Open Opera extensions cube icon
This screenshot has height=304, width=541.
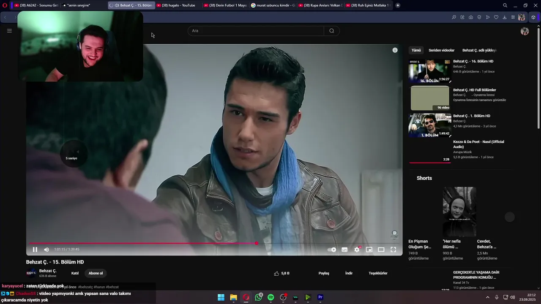click(533, 17)
